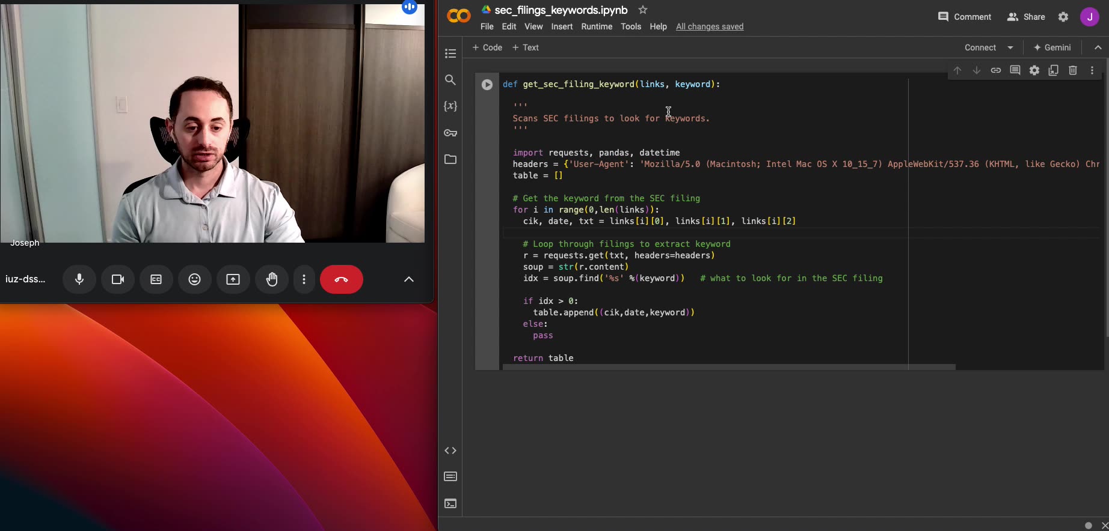1109x531 pixels.
Task: Open the Code snippets panel
Action: [450, 451]
